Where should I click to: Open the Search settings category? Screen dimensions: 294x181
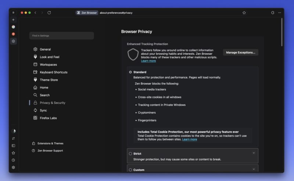pyautogui.click(x=44, y=95)
